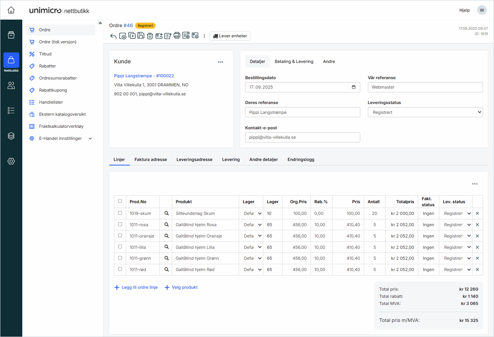Select all lines with header checkbox
494x337 pixels.
120,201
